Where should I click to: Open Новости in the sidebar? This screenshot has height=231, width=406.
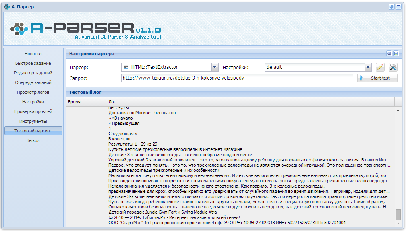pos(33,54)
